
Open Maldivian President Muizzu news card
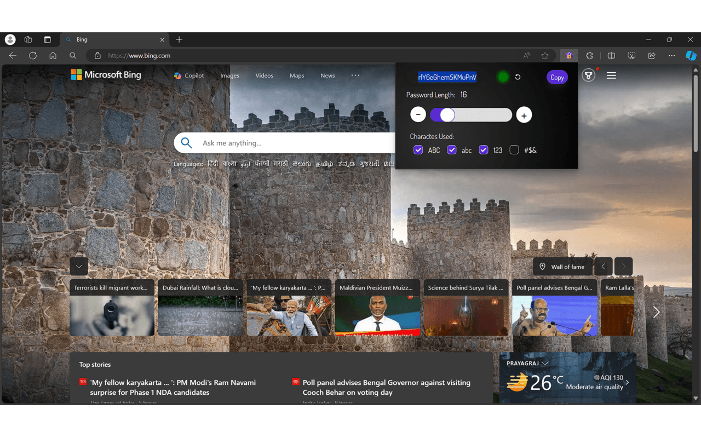pos(377,308)
